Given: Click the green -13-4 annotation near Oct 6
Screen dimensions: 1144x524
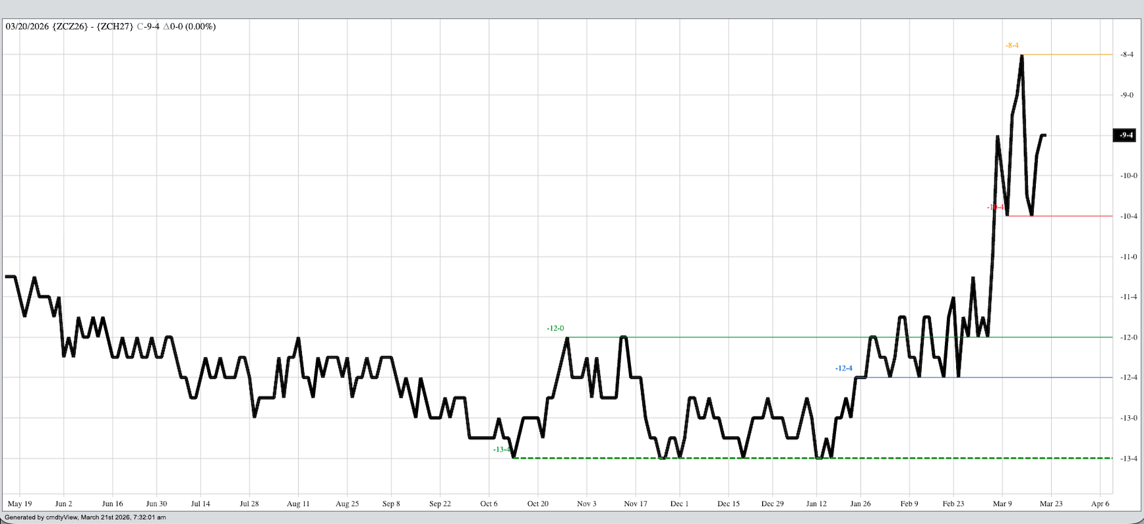Looking at the screenshot, I should click(501, 450).
